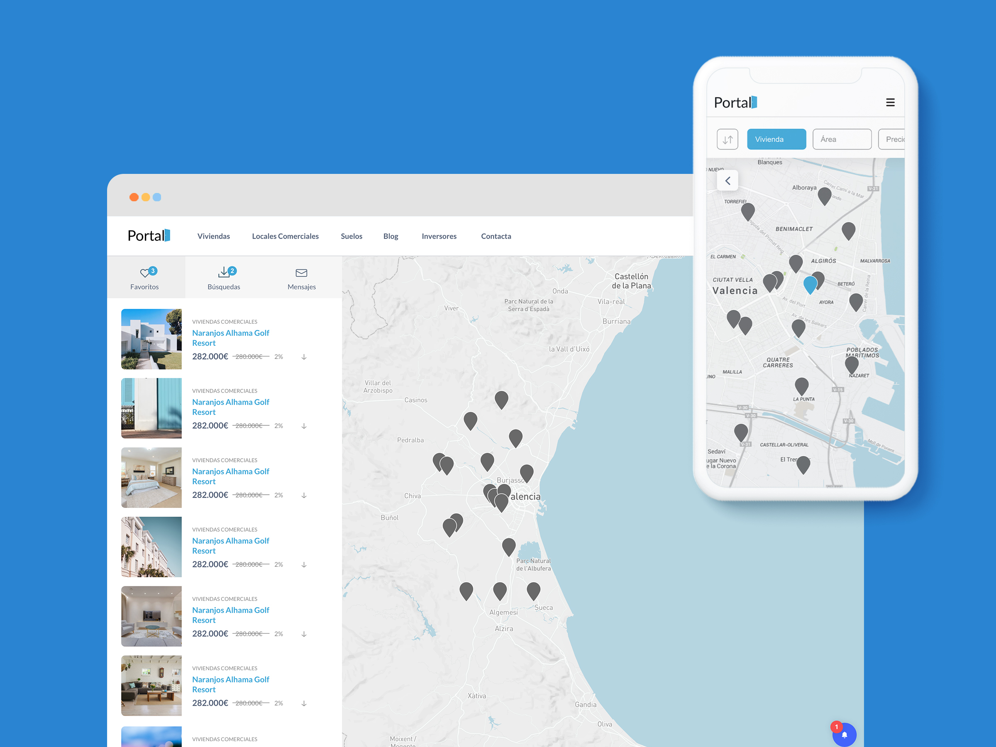Screen dimensions: 996x747
Task: Click the down arrow on sixth listing
Action: [x=304, y=703]
